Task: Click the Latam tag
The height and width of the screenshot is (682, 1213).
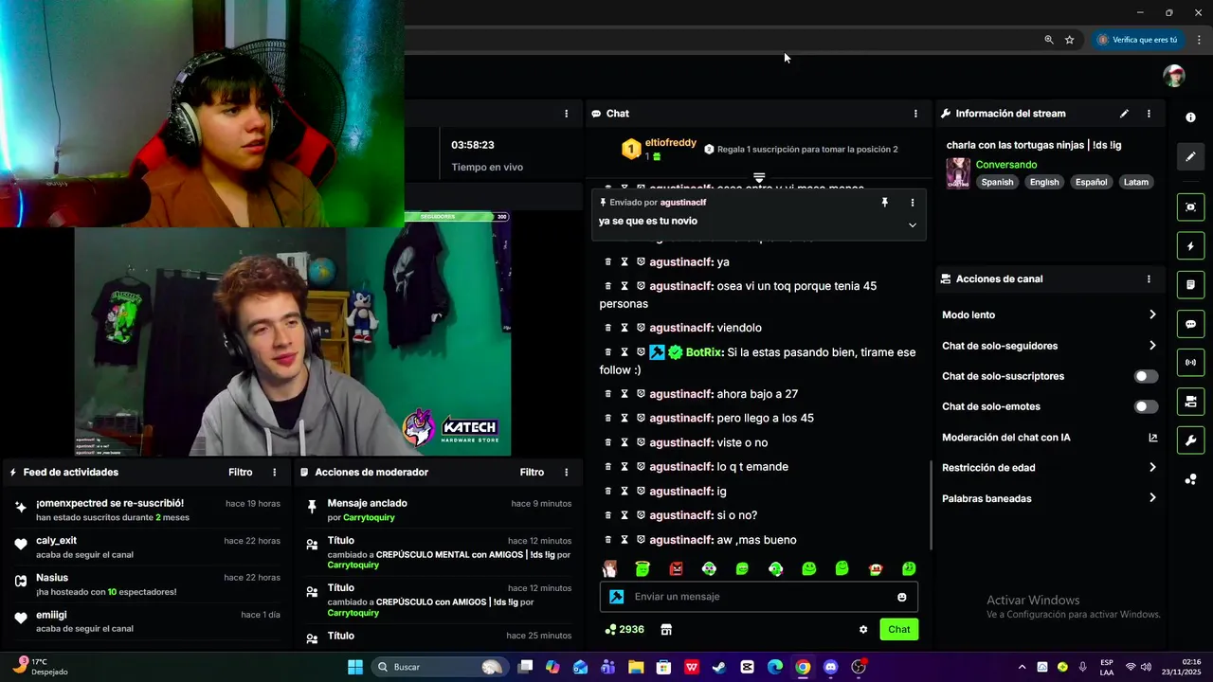Action: coord(1135,182)
